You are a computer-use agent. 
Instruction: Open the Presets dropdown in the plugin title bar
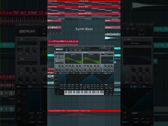point(108,46)
